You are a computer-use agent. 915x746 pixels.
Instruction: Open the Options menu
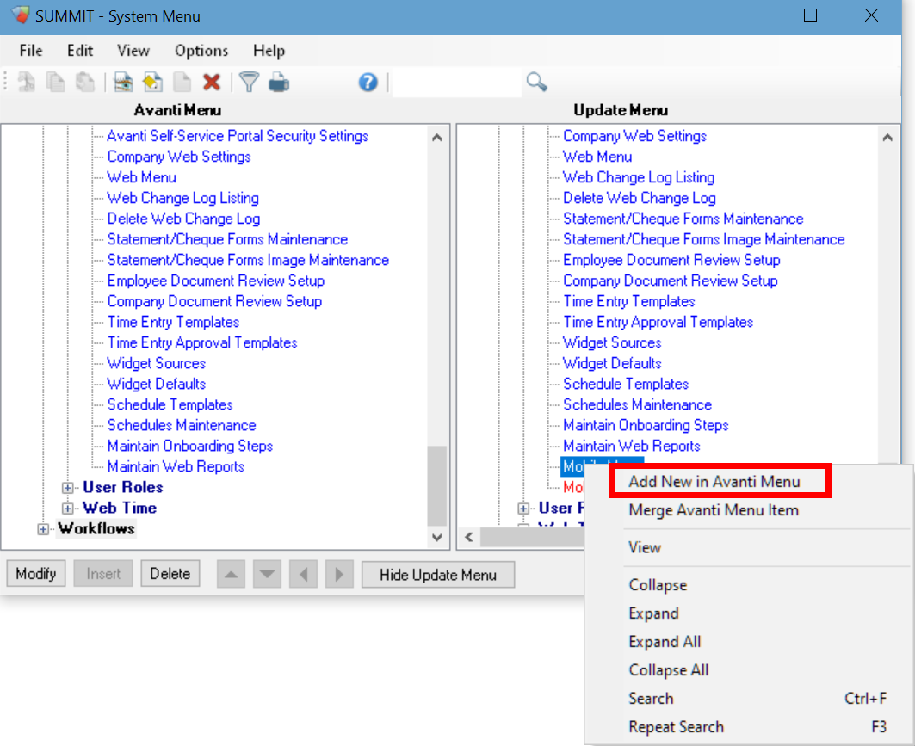click(x=201, y=51)
